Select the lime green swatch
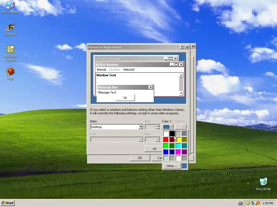Viewport: 277px width, 207px height. click(x=166, y=146)
